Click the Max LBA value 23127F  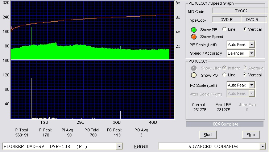point(223,110)
